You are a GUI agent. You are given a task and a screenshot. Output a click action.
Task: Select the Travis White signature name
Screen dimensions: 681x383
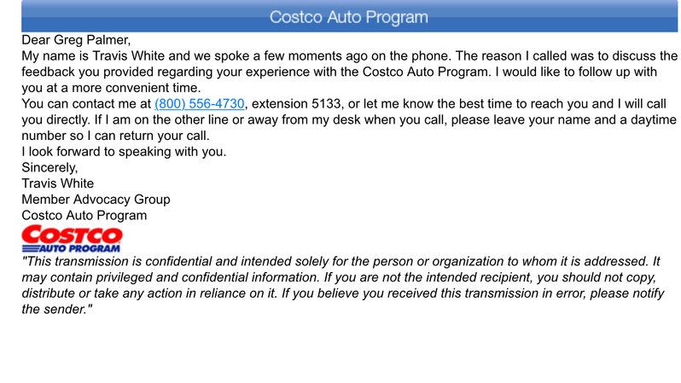(58, 183)
